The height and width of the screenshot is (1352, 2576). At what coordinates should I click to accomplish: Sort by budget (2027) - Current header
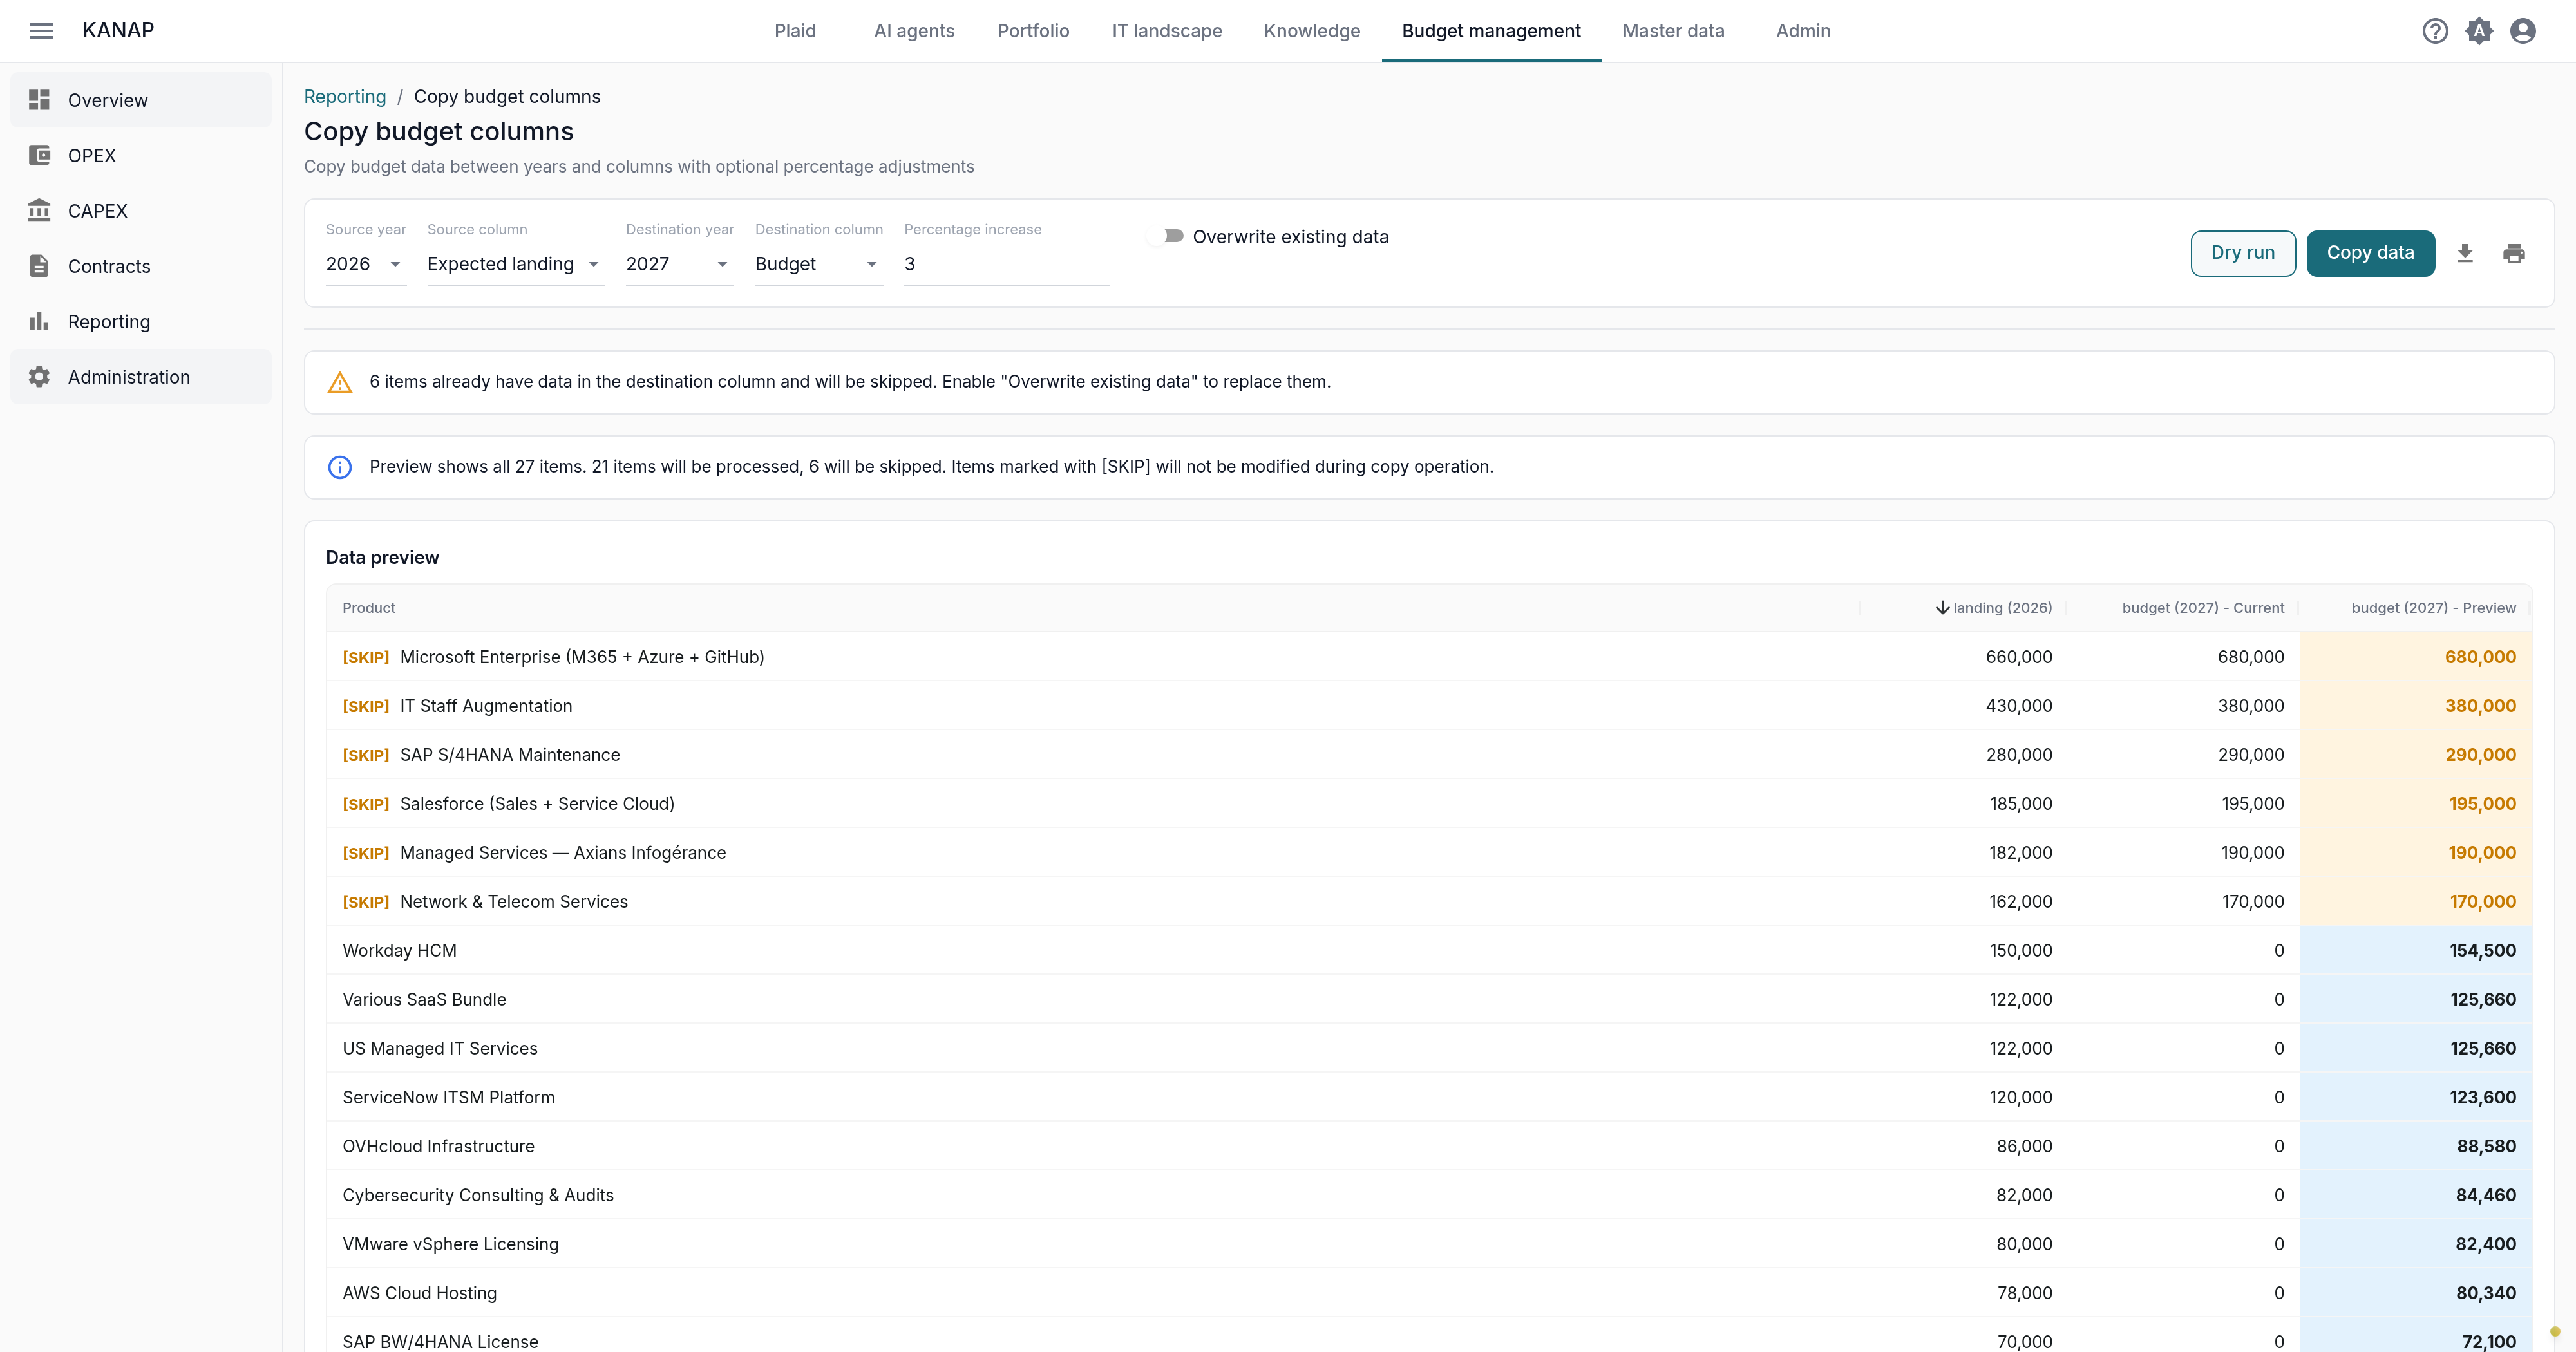2203,608
